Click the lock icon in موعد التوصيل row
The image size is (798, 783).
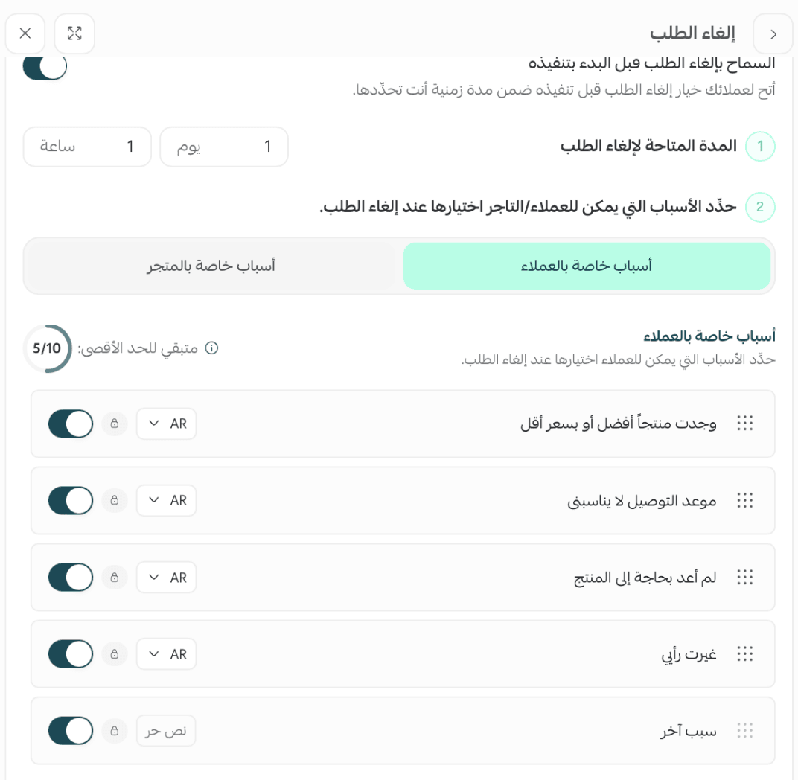(x=115, y=501)
